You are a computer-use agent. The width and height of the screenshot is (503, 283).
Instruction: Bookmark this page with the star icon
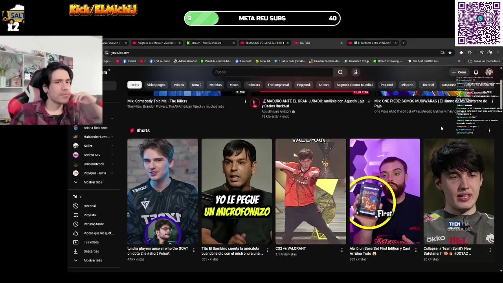pyautogui.click(x=450, y=53)
